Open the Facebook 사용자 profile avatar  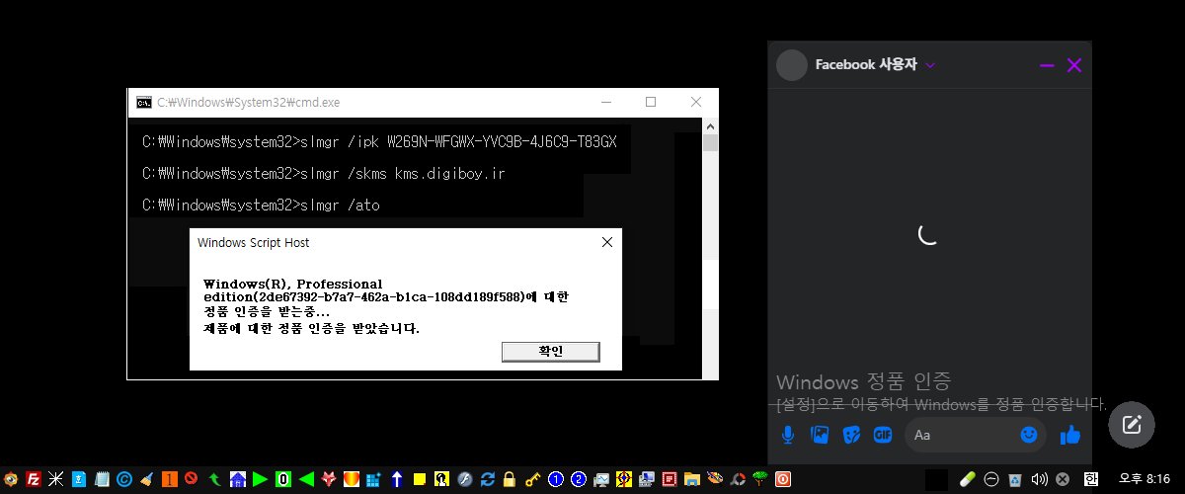click(792, 65)
